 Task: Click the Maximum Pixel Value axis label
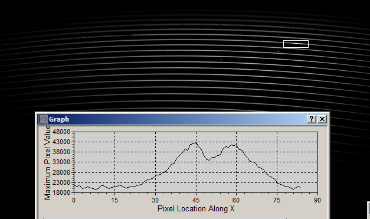coord(47,163)
